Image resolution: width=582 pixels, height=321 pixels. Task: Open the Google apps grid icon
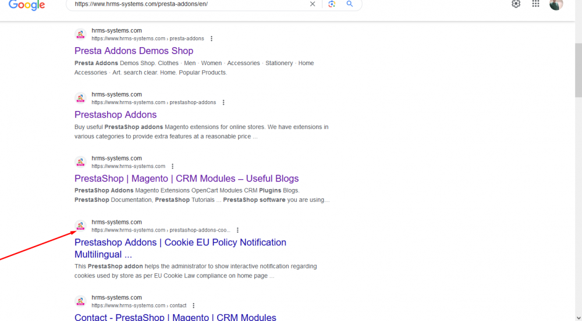tap(535, 3)
